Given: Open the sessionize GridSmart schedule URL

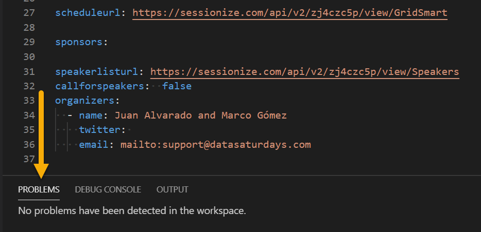Looking at the screenshot, I should click(290, 13).
